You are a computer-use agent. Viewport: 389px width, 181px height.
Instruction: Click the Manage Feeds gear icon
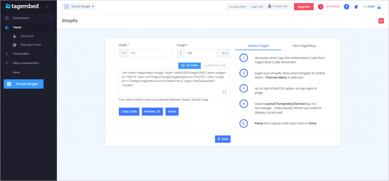pyautogui.click(x=15, y=45)
